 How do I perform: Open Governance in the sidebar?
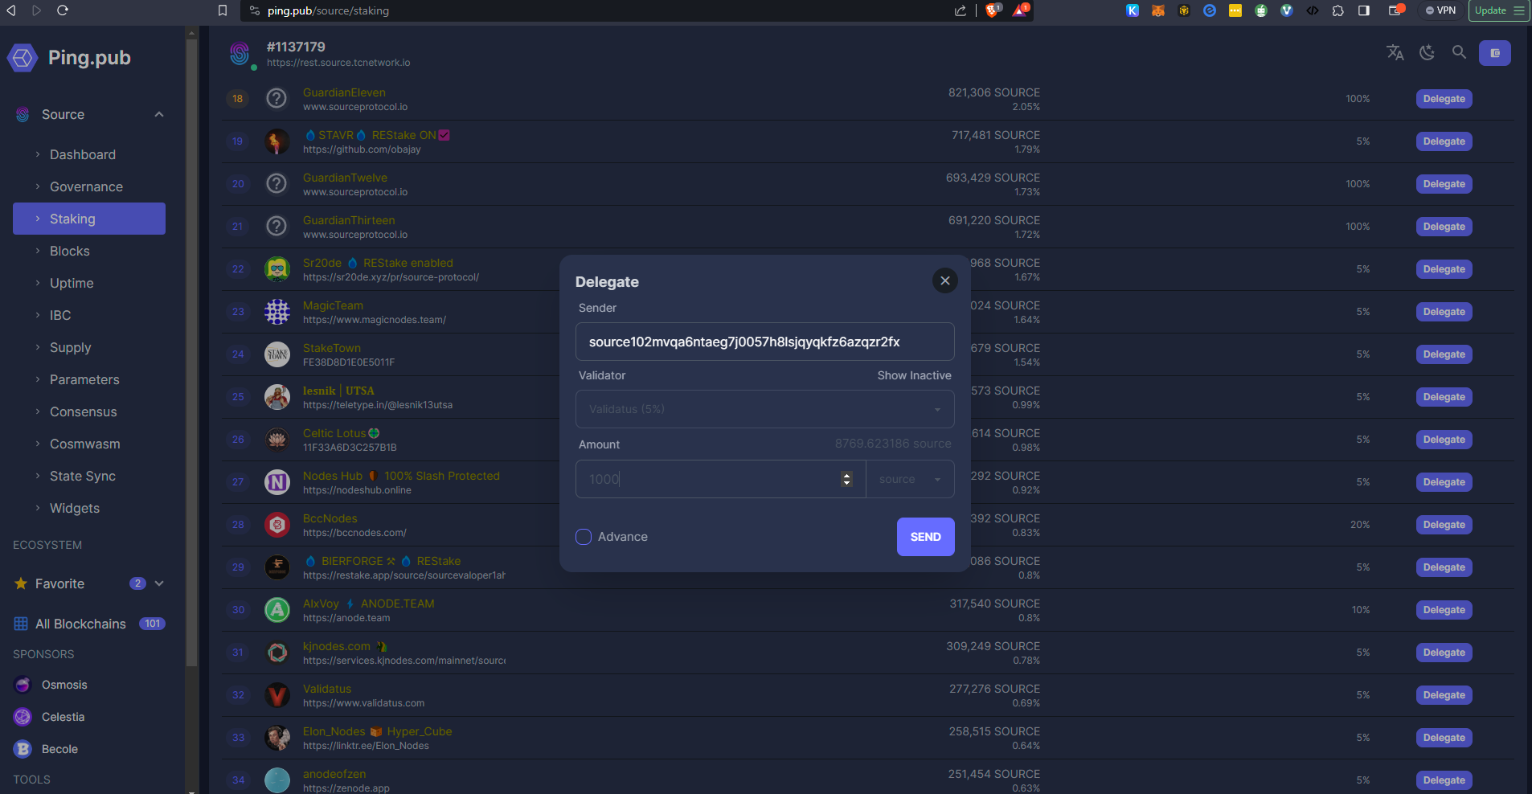86,186
